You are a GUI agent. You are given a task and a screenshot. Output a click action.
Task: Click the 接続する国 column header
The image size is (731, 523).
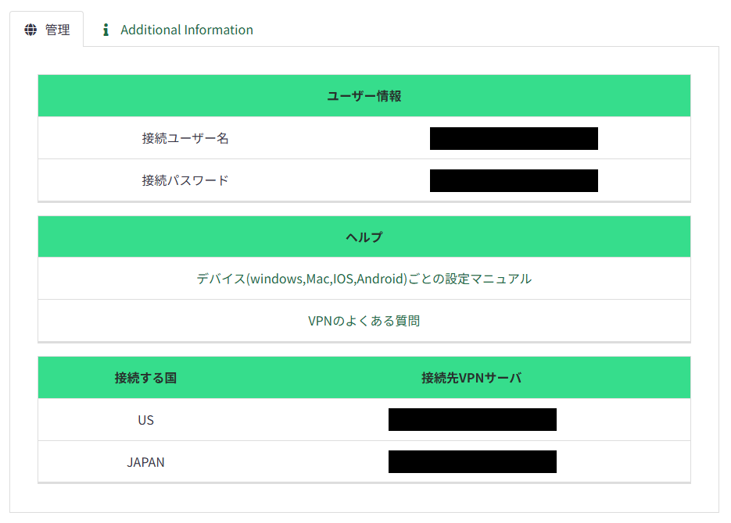145,378
